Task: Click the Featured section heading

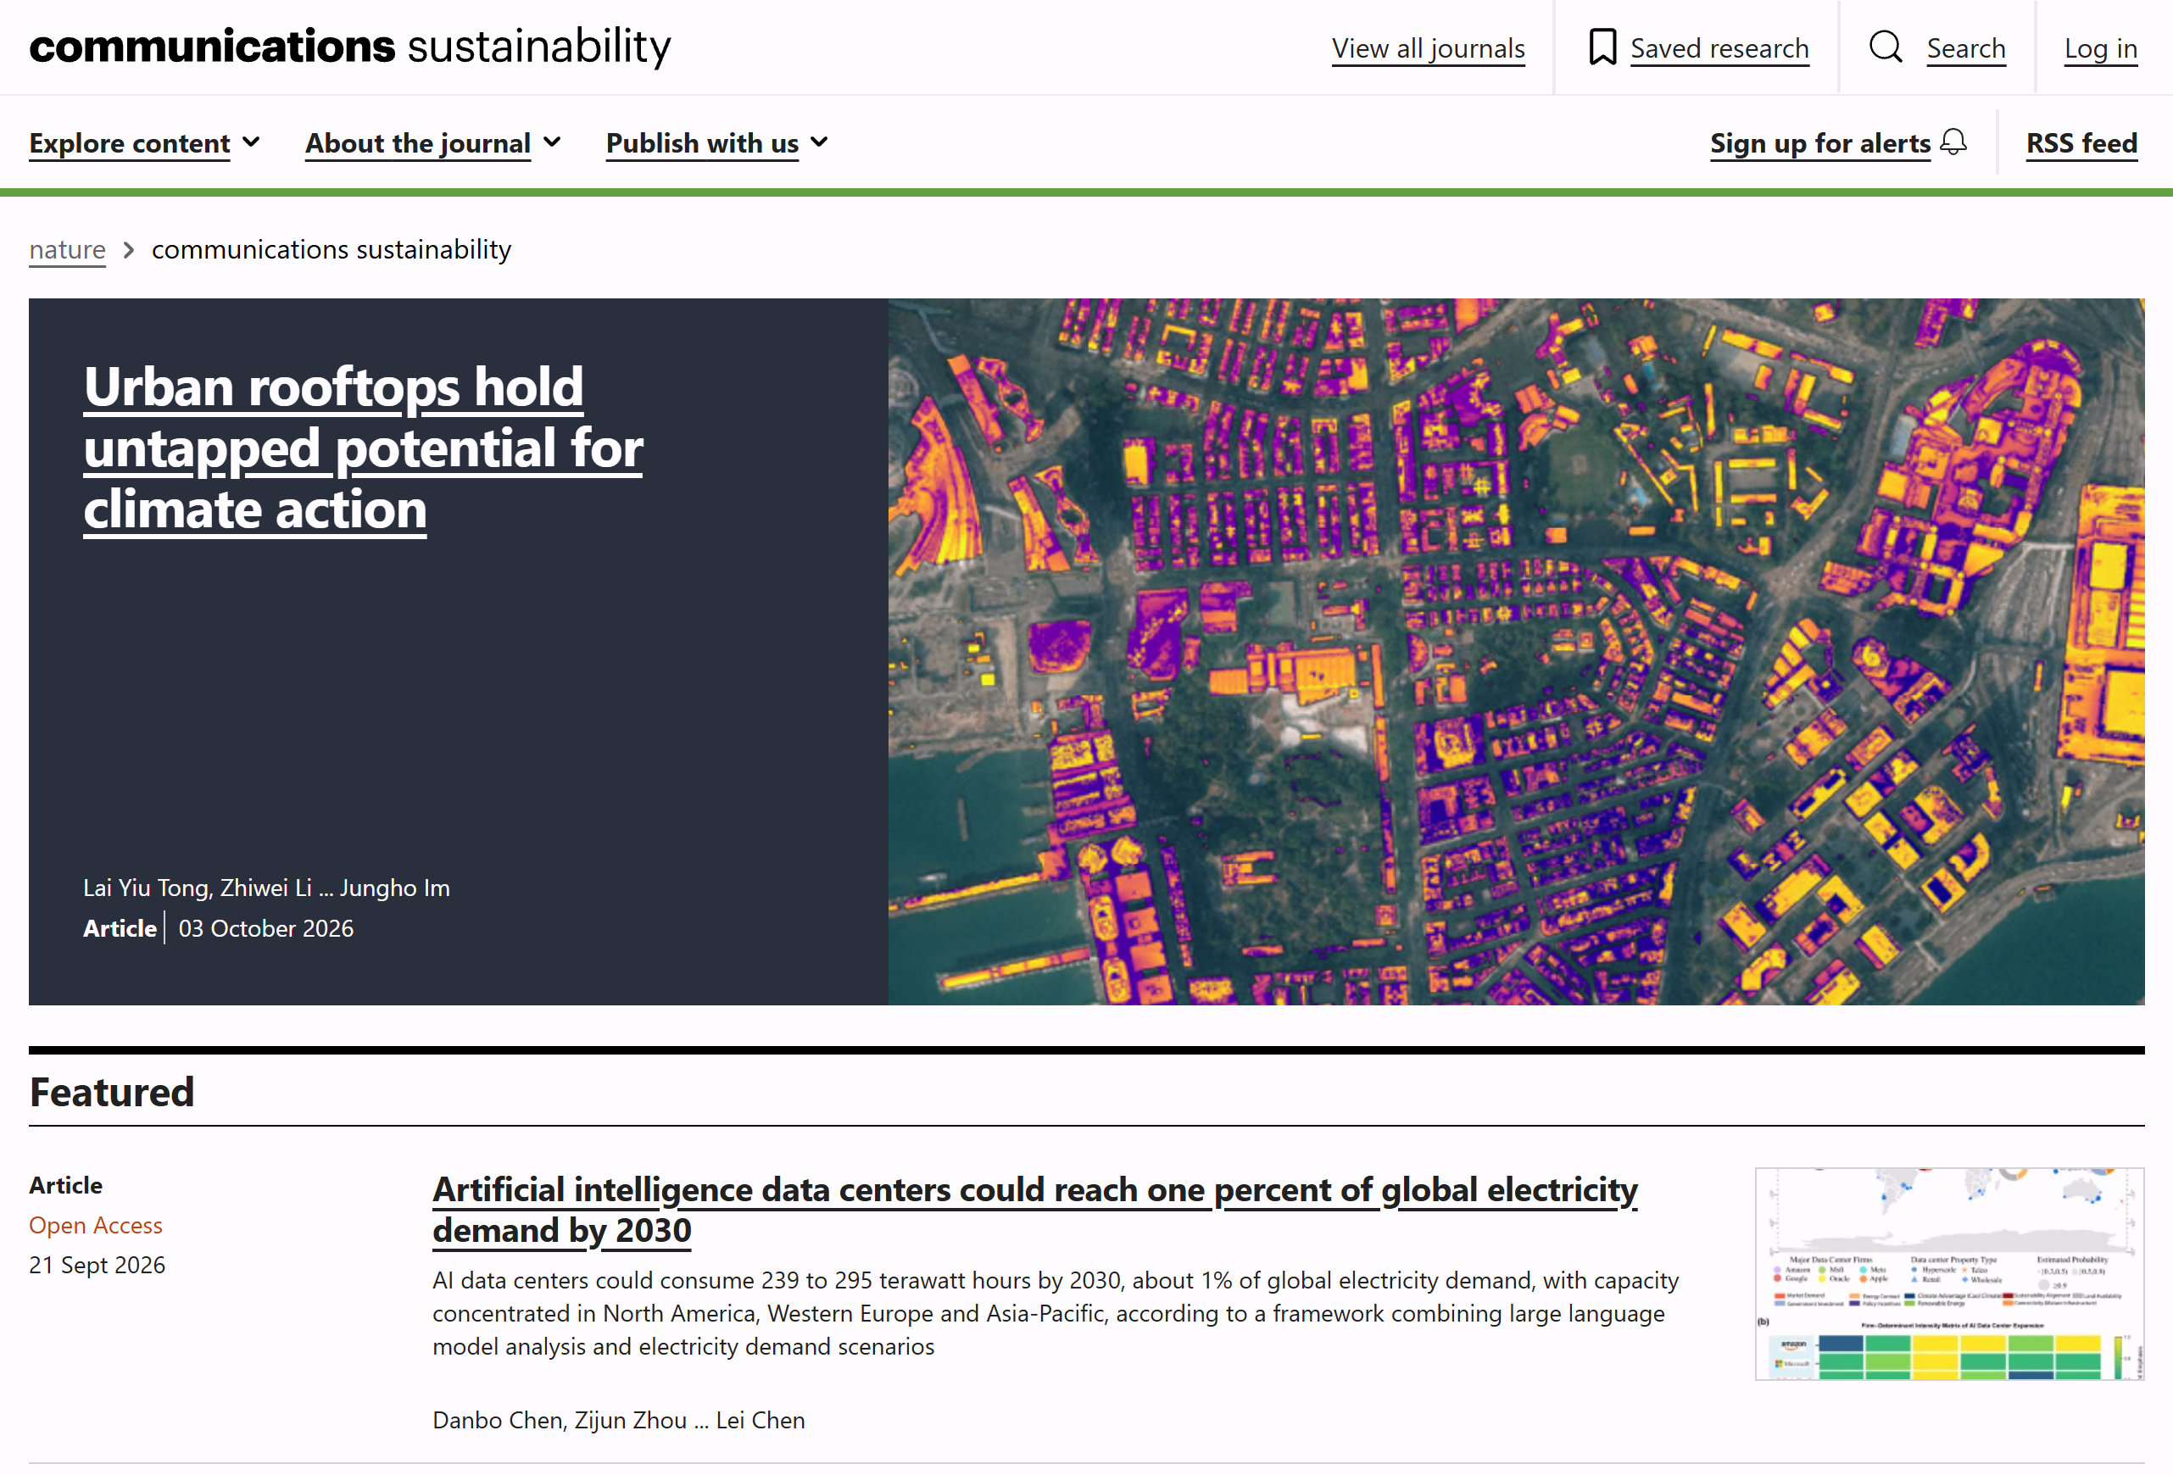Action: [x=111, y=1091]
